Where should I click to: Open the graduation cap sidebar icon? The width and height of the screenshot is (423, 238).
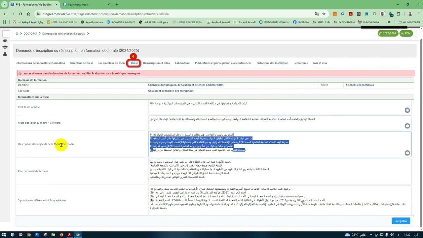tap(5, 47)
